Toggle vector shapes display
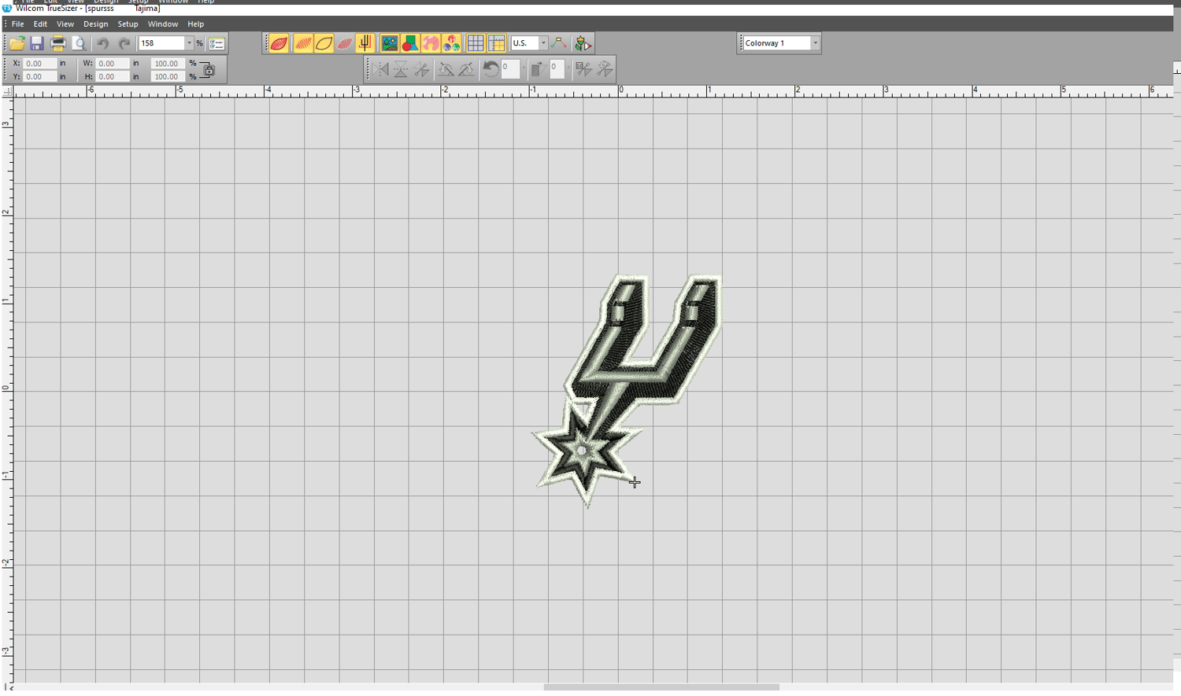This screenshot has height=696, width=1181. (410, 43)
